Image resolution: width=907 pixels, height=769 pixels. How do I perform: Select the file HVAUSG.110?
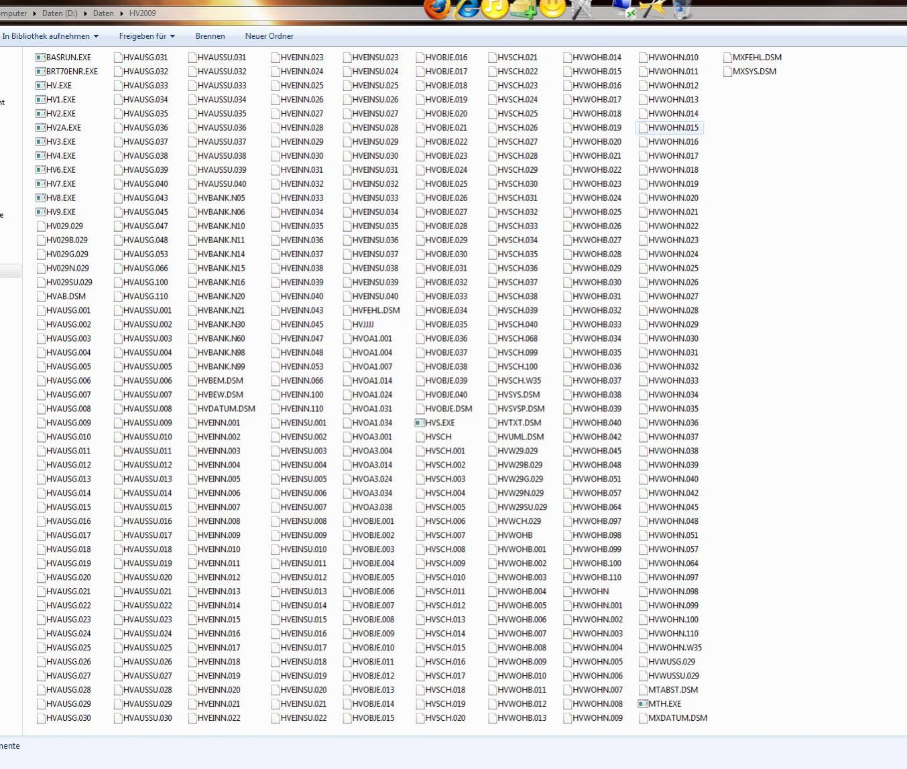pos(141,297)
